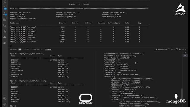Image resolution: width=190 pixels, height=107 pixels.
Task: Maximize panel size with chevron up
Action: pyautogui.click(x=183, y=49)
